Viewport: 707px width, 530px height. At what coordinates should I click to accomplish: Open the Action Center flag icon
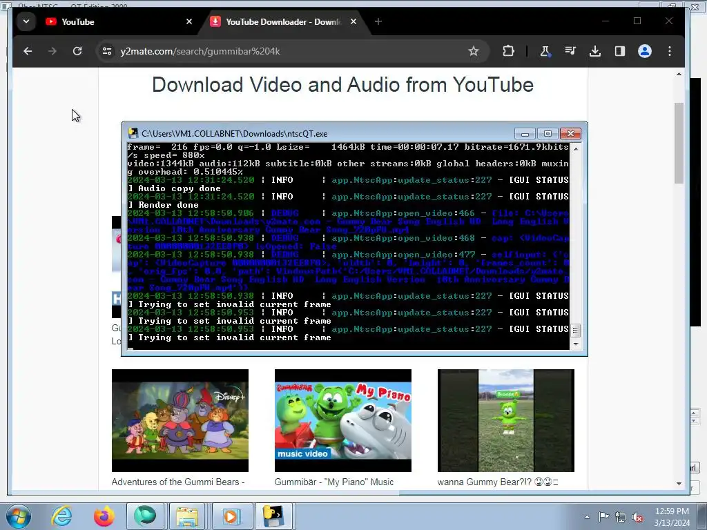603,517
